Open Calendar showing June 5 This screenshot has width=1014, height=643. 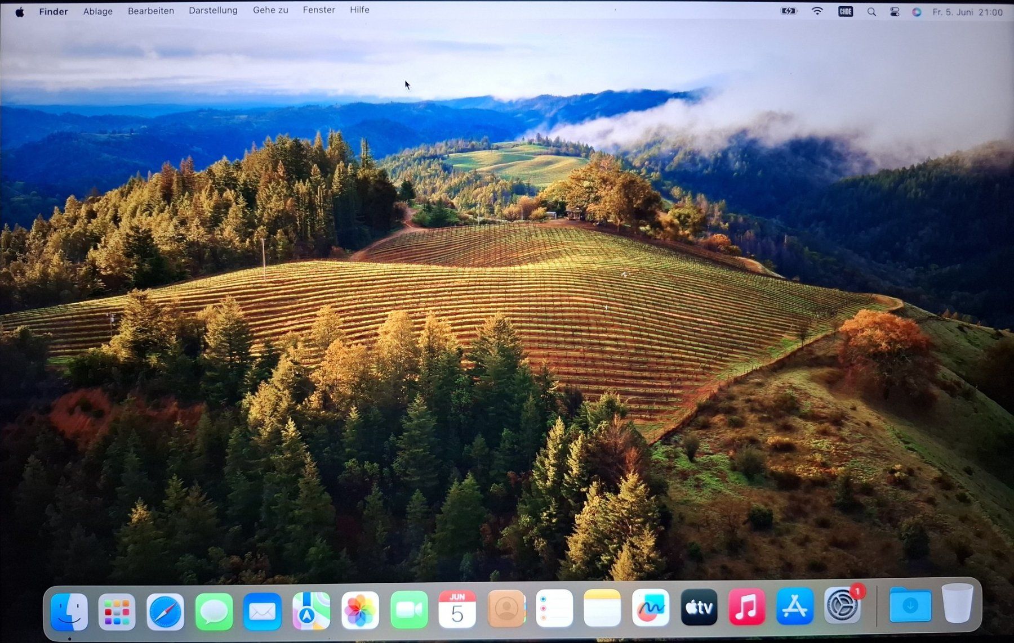click(x=457, y=609)
